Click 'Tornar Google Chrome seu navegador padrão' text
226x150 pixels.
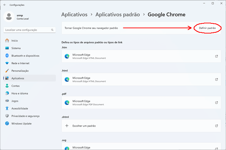(91, 28)
